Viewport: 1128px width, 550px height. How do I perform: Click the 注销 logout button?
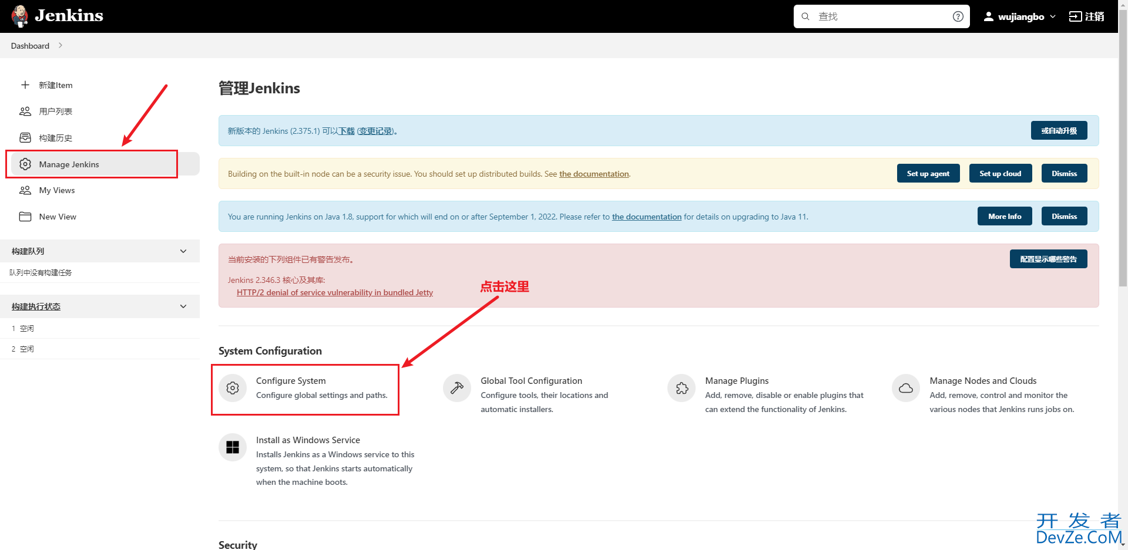1086,16
